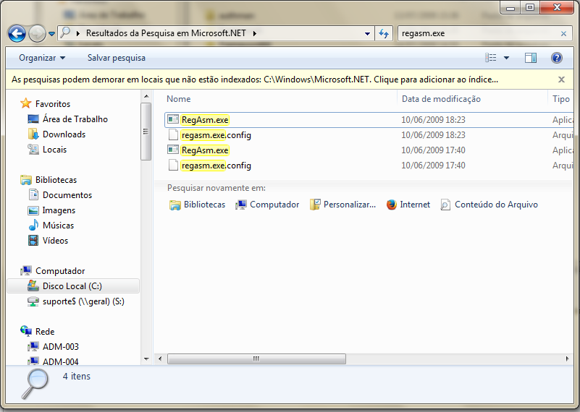The image size is (580, 412).
Task: Click the navigation pane scroll down arrow
Action: (146, 359)
